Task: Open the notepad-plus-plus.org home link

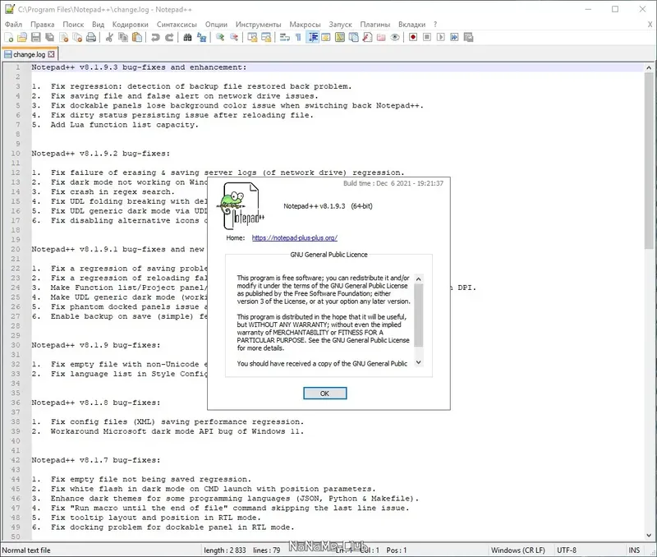Action: (295, 237)
